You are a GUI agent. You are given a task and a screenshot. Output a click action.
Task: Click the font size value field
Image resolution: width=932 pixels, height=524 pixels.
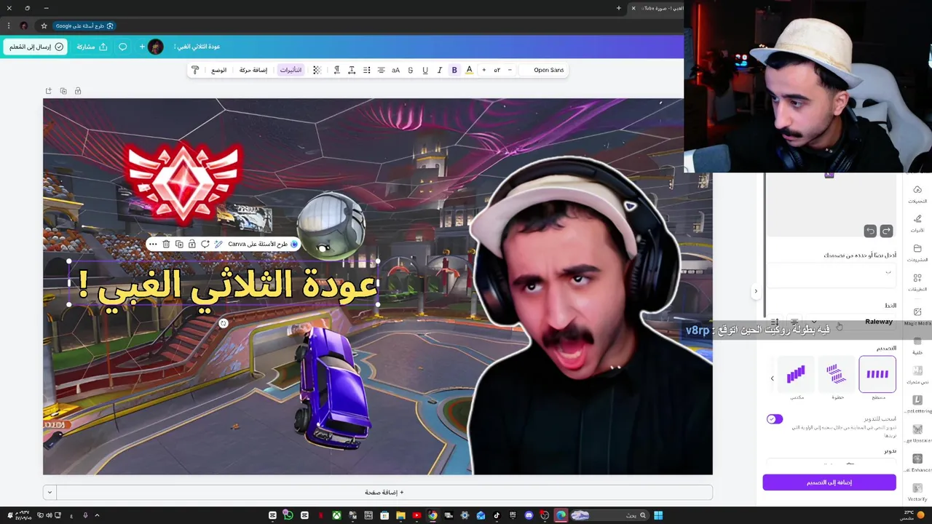point(497,70)
